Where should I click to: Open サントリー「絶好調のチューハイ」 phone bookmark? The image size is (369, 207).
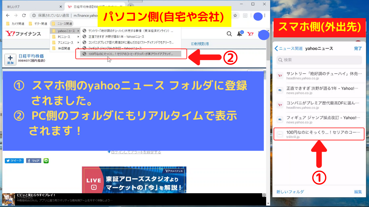point(319,76)
